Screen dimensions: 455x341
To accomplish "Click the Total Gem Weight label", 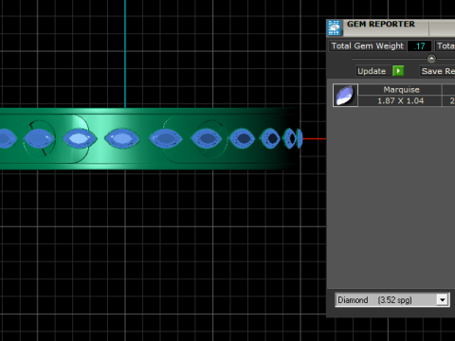I will [368, 46].
